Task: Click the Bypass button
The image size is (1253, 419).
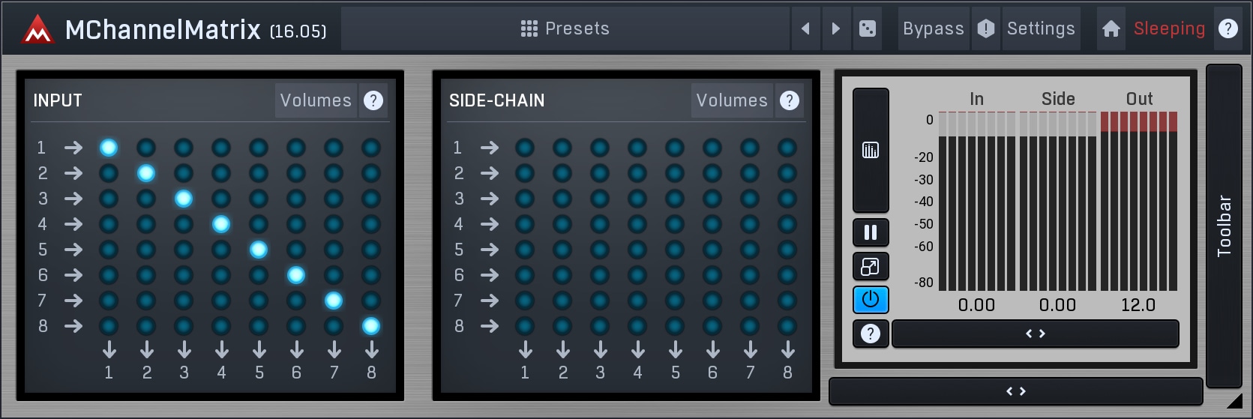Action: 934,28
